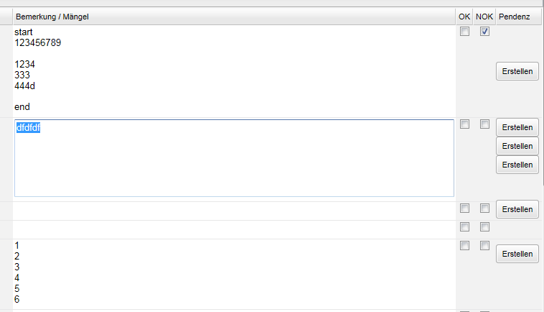The image size is (544, 312).
Task: Click the middle of three stacked Erstellen buttons
Action: click(x=517, y=146)
